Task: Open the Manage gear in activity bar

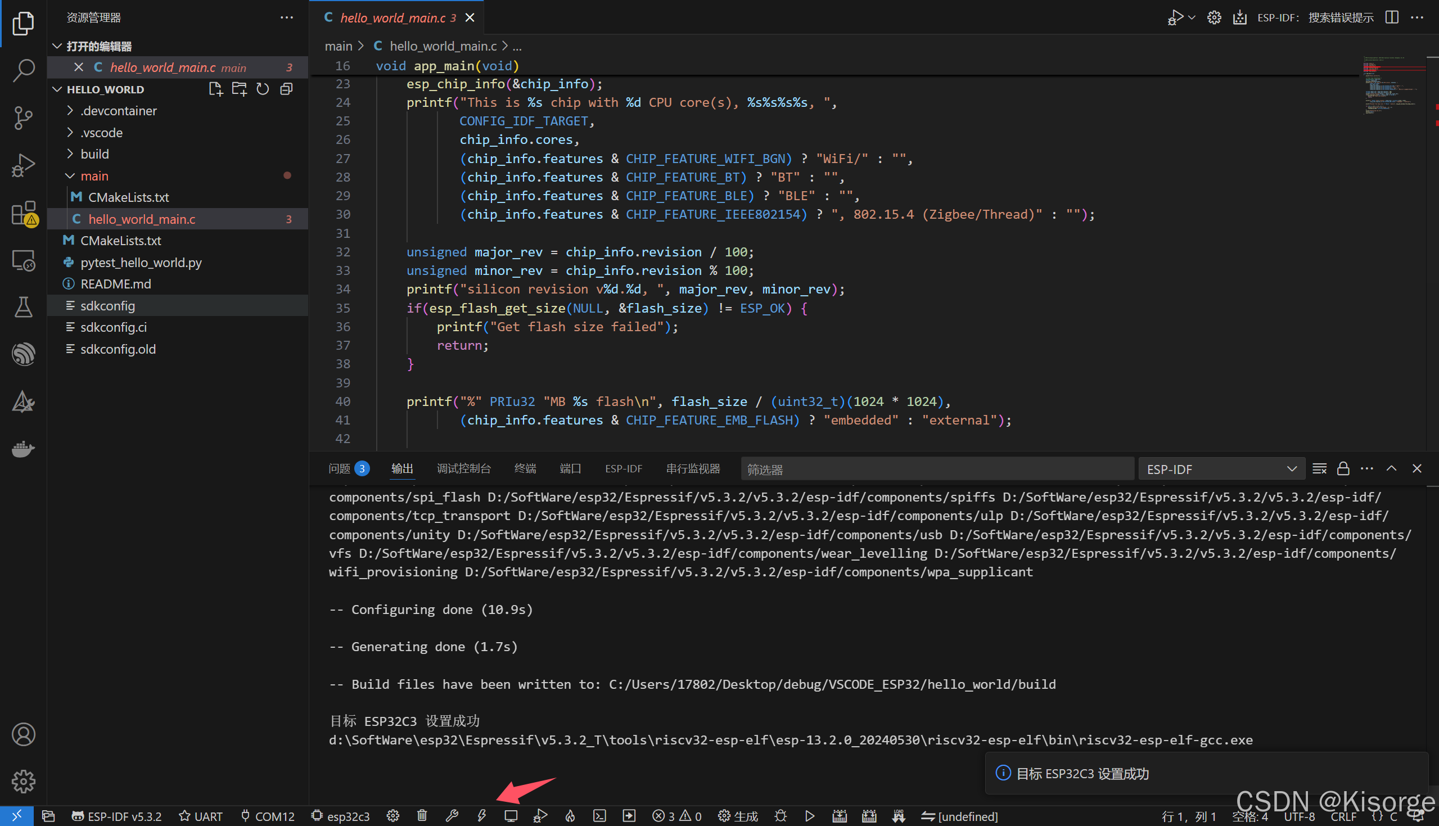Action: click(x=23, y=781)
